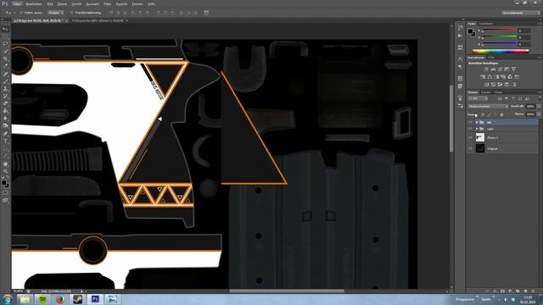Toggle lock all for layer
This screenshot has width=543, height=305.
(x=501, y=114)
